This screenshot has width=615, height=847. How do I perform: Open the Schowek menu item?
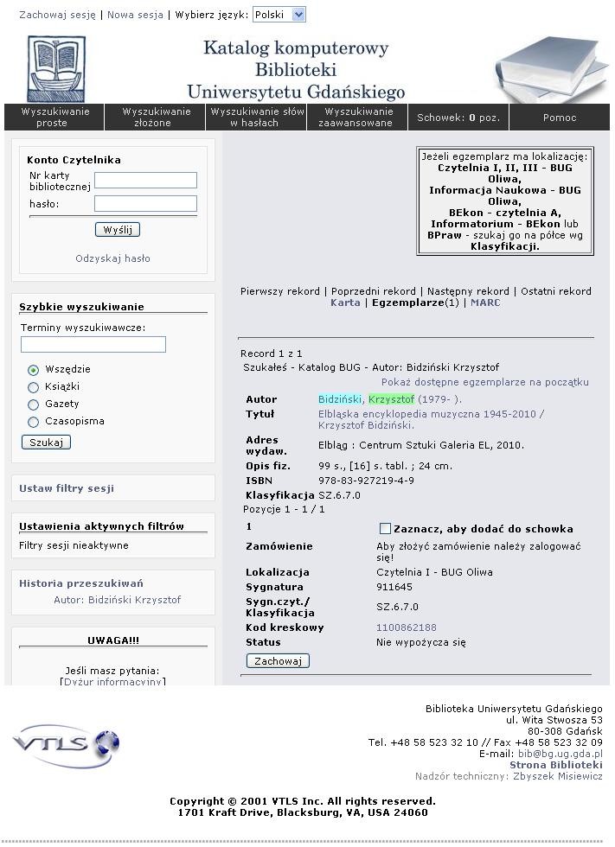click(458, 118)
